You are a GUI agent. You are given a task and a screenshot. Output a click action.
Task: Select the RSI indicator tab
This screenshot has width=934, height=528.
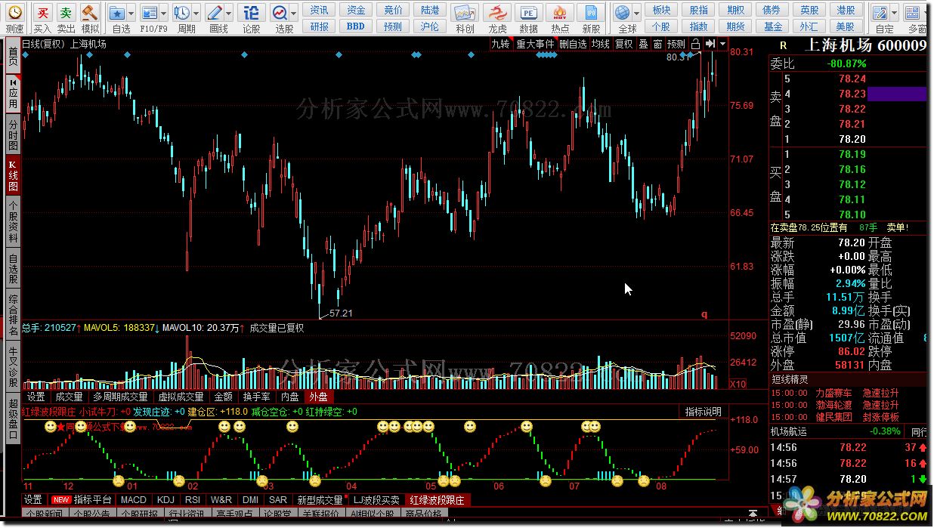[193, 500]
